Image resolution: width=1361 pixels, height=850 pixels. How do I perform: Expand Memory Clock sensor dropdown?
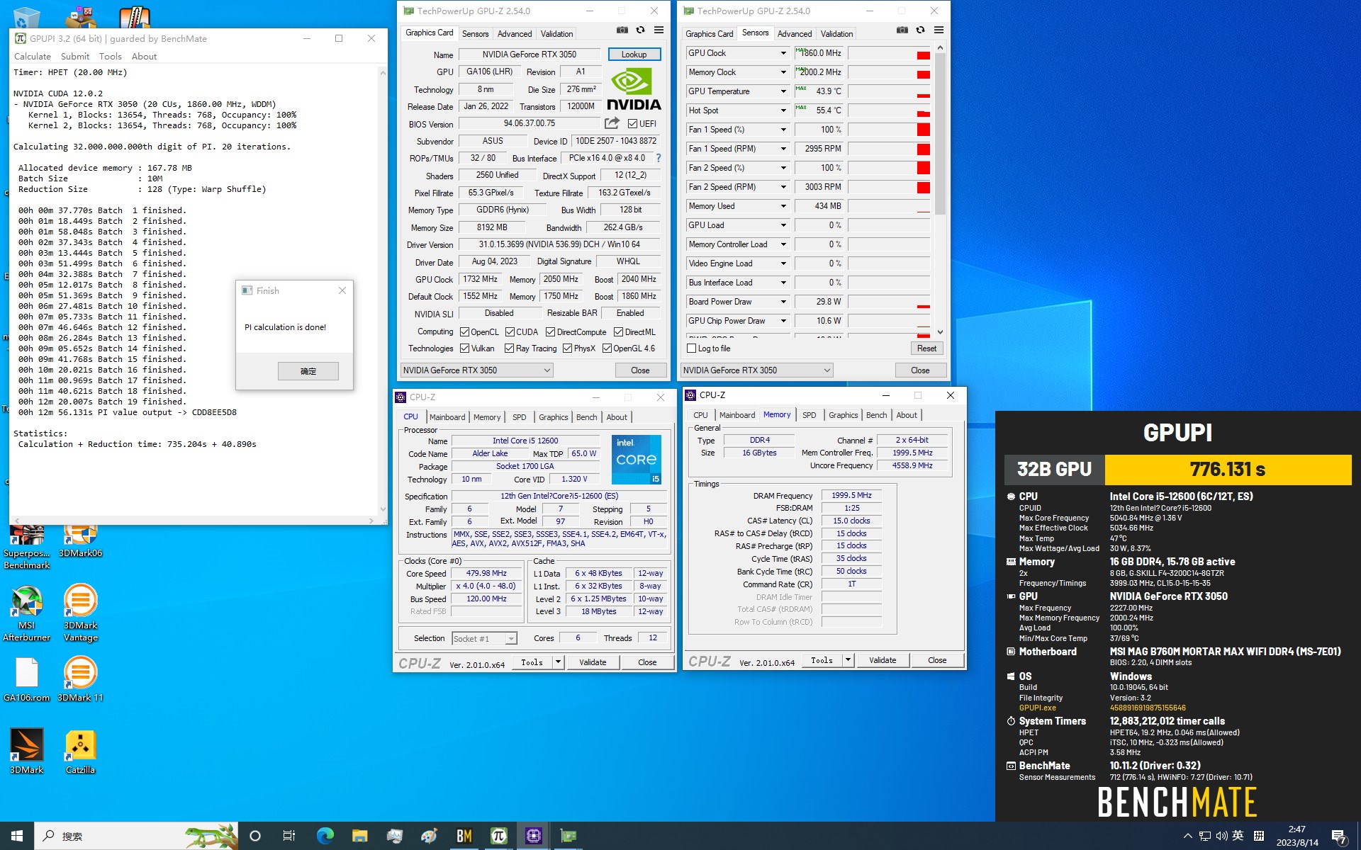pos(783,72)
